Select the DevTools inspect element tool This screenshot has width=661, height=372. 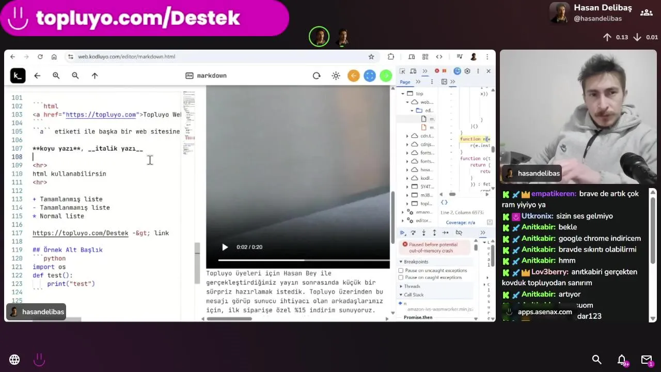[403, 71]
